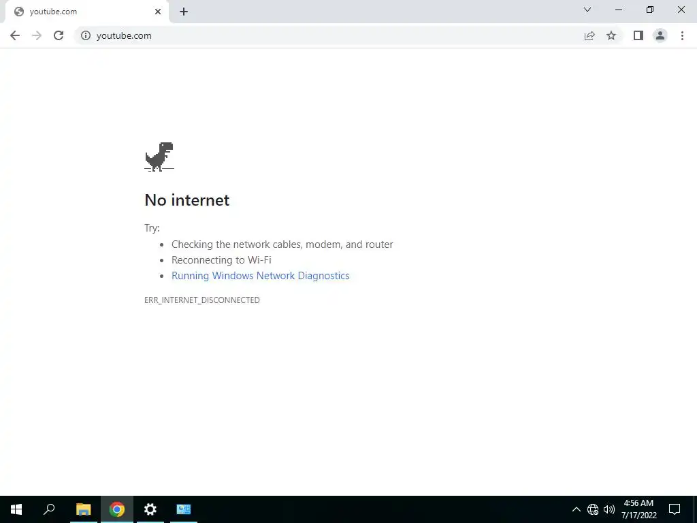Minimize the Chrome window
697x523 pixels.
coord(619,10)
